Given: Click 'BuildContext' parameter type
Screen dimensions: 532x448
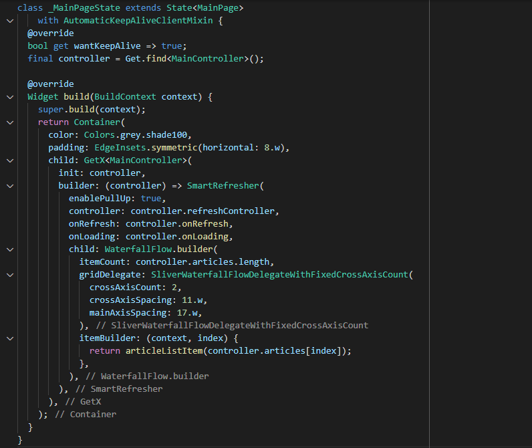Looking at the screenshot, I should 125,97.
